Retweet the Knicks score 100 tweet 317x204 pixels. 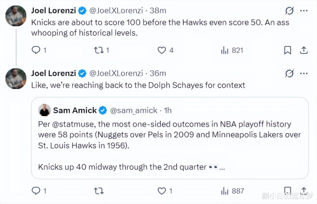(x=101, y=50)
